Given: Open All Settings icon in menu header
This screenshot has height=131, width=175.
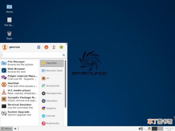Looking at the screenshot, I should point(39,47).
